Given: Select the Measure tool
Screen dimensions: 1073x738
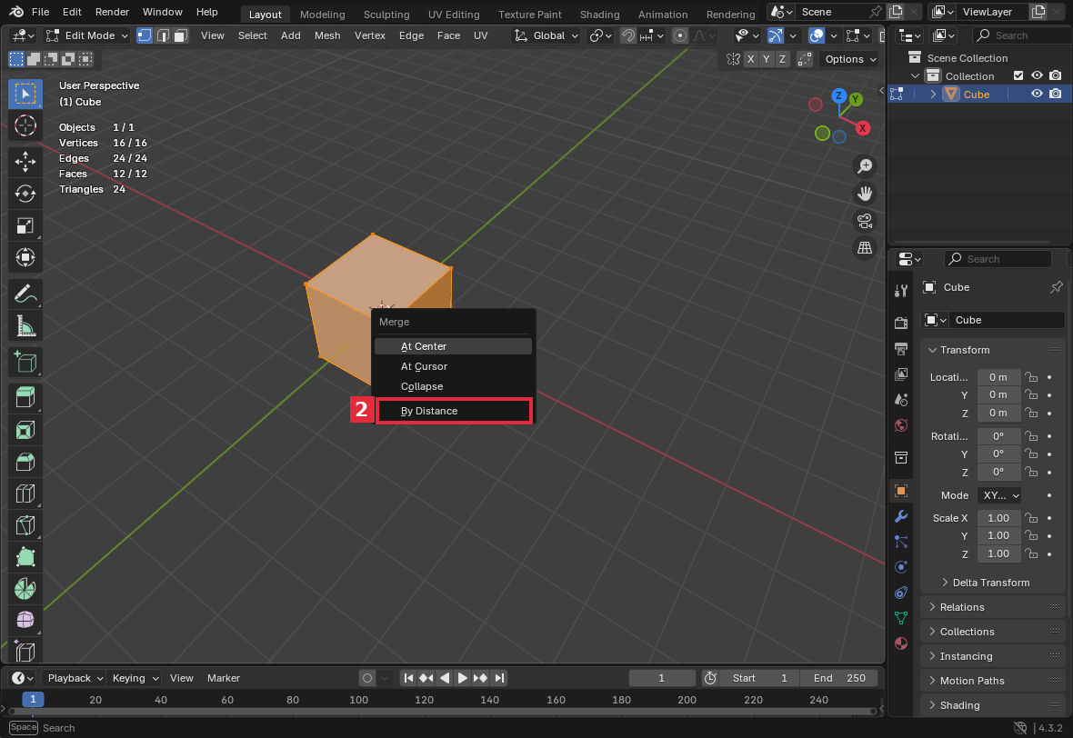Looking at the screenshot, I should (25, 326).
